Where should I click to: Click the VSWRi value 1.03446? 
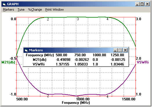pos(117,64)
